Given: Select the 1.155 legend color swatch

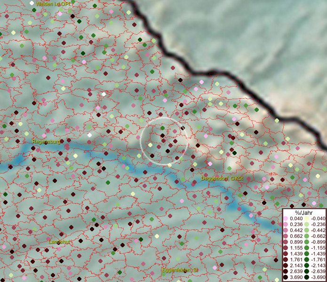Looking at the screenshot, I should coord(286,248).
